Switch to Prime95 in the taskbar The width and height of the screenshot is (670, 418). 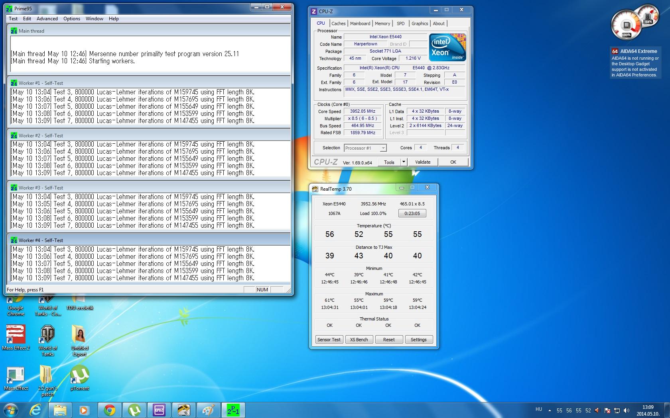[233, 410]
